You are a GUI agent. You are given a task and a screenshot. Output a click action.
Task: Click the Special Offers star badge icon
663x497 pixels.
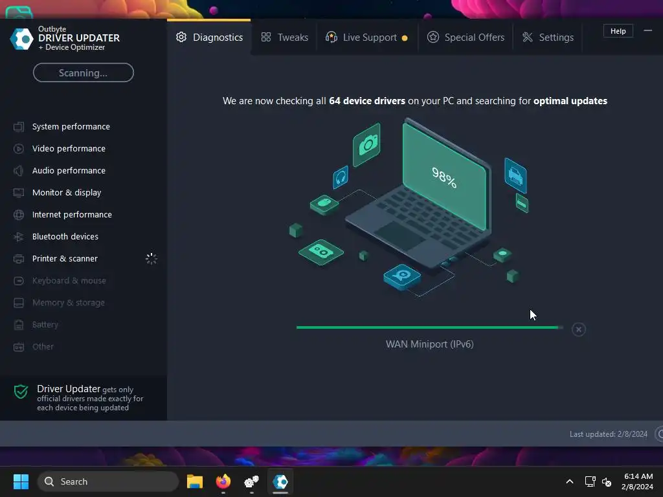pos(433,37)
